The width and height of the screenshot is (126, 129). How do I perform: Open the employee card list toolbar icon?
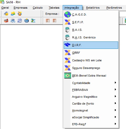33,21
